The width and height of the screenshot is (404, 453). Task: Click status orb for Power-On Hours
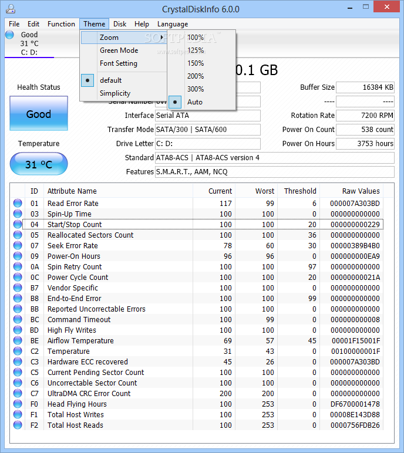(18, 256)
